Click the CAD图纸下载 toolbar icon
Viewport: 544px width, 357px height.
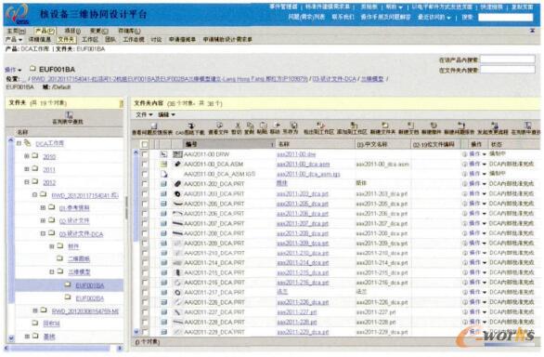(x=190, y=126)
